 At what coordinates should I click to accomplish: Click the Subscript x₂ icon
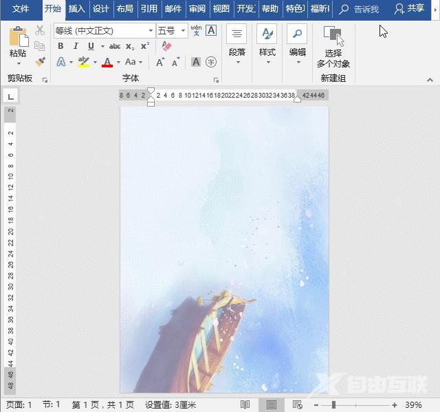[130, 46]
